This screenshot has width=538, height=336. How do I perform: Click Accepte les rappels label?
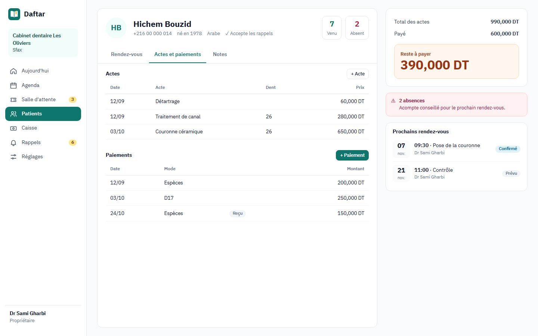(x=249, y=34)
